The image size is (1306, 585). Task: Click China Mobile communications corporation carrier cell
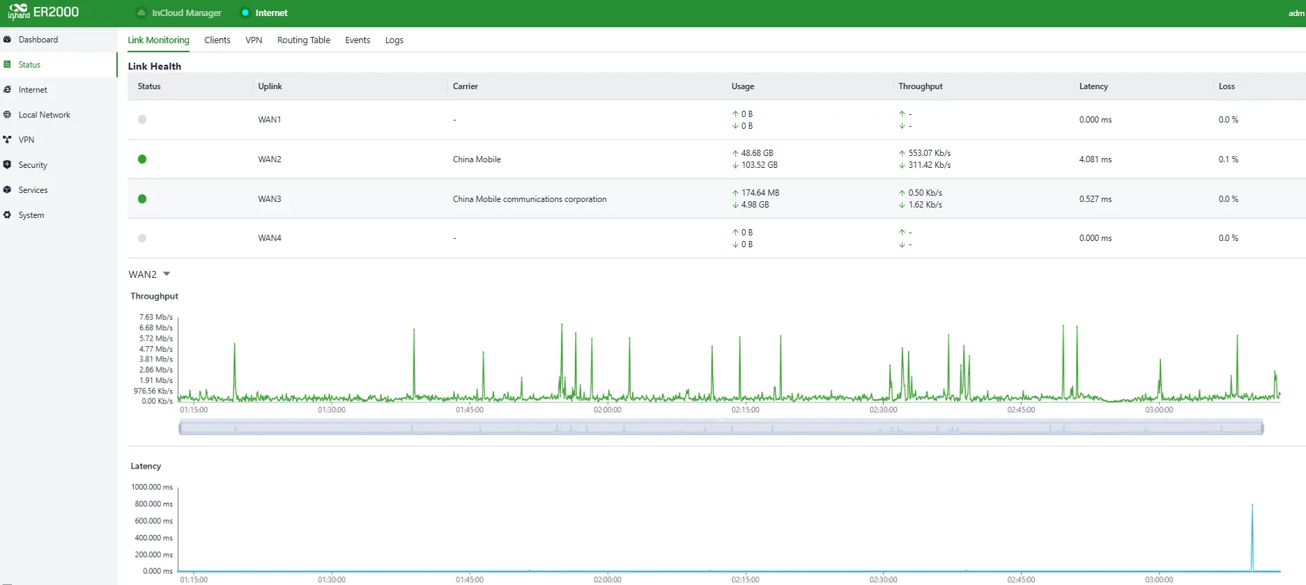pos(530,199)
